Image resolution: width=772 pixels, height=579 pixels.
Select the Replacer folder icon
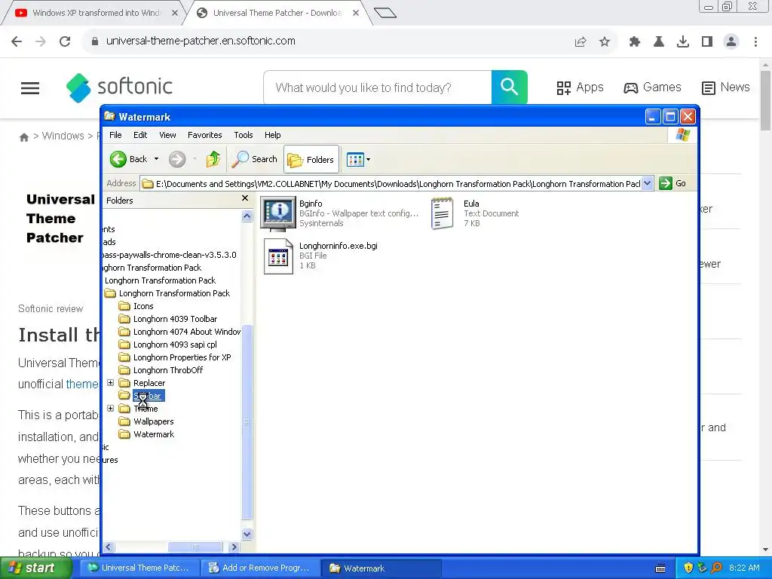click(124, 383)
